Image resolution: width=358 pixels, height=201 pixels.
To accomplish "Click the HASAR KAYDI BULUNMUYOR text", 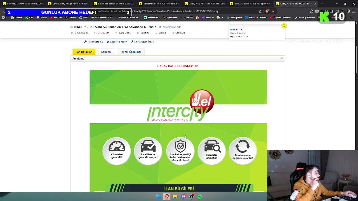I will click(178, 66).
